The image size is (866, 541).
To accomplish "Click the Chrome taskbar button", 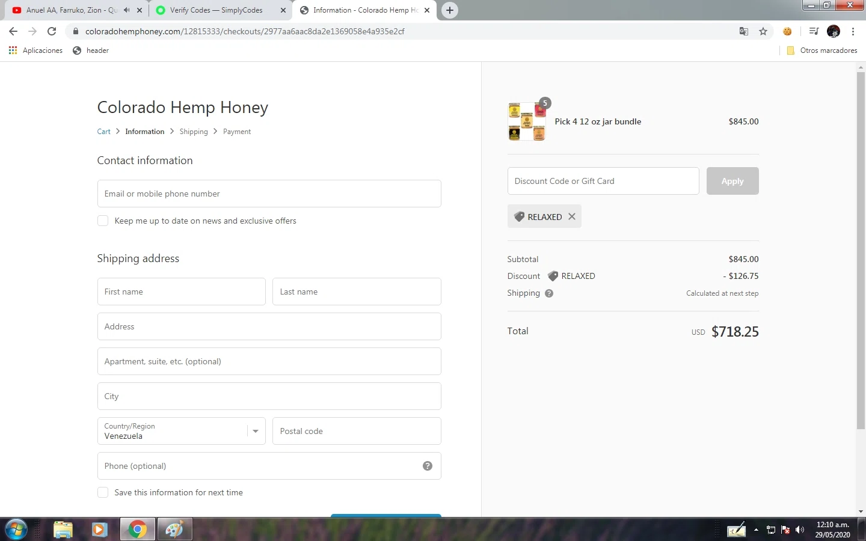I will (x=137, y=530).
